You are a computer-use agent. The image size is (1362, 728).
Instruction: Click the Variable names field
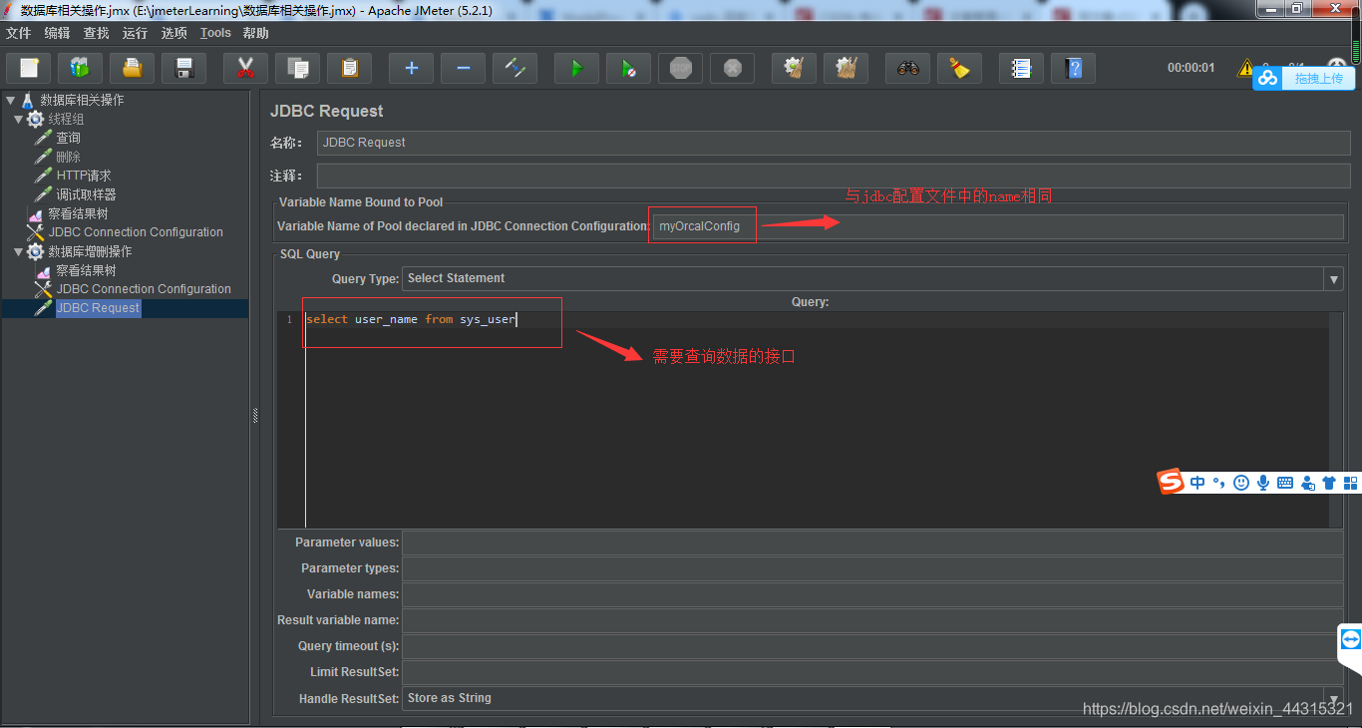(x=872, y=594)
